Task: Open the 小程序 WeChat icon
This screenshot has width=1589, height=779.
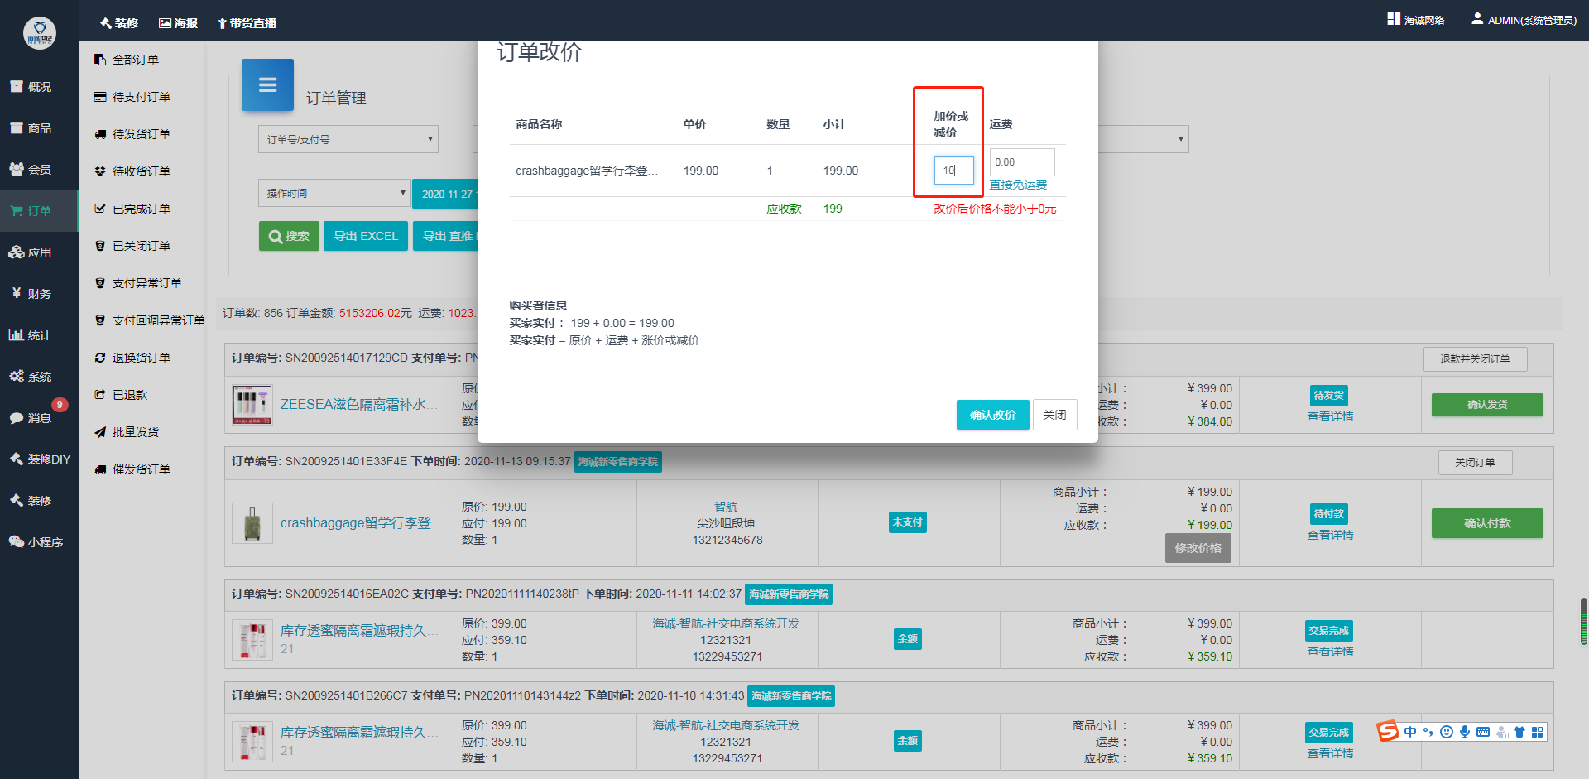Action: pos(17,542)
